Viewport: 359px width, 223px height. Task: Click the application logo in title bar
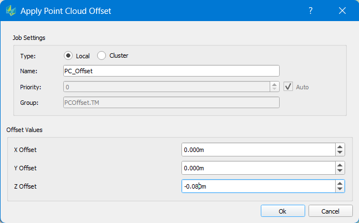coord(11,11)
